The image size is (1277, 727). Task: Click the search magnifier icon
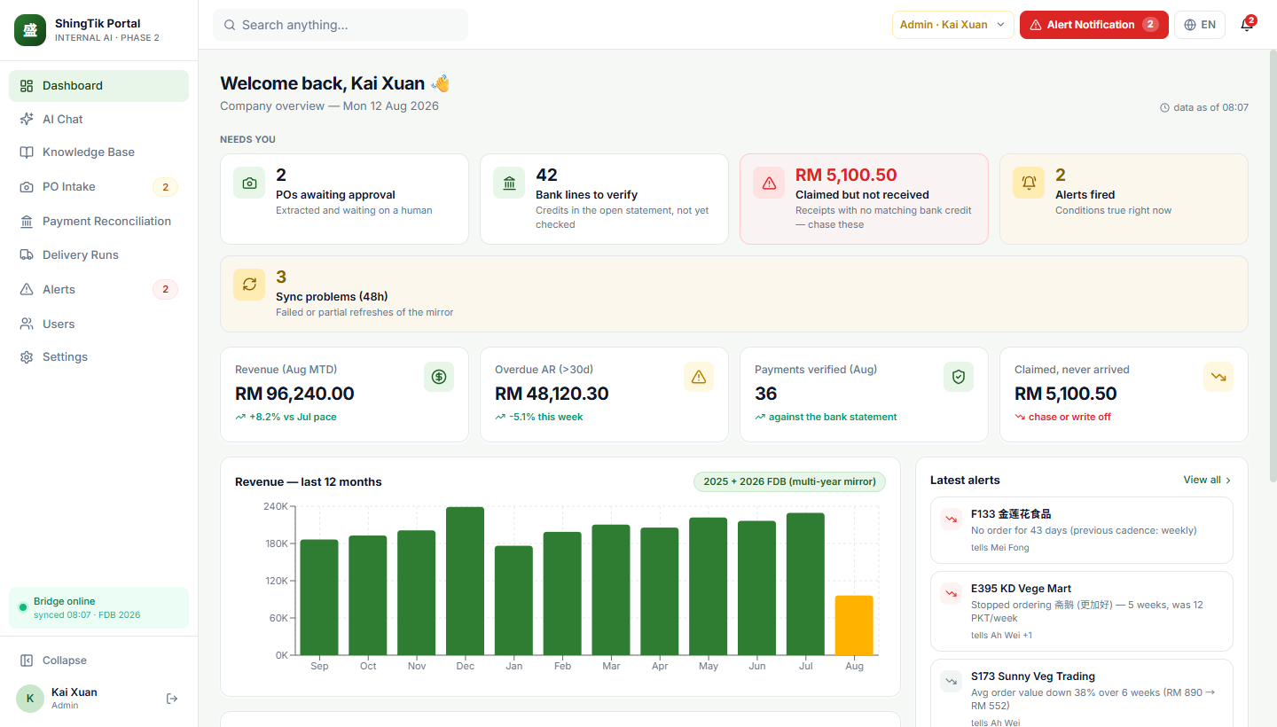click(230, 25)
